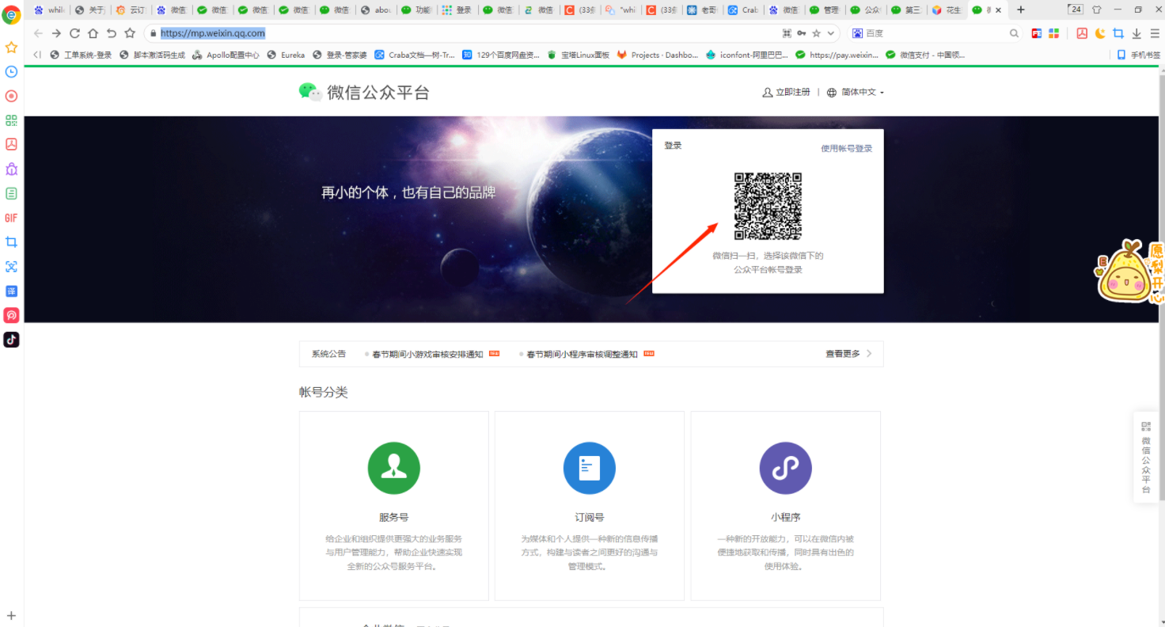The width and height of the screenshot is (1165, 627).
Task: Click the undo closed tab icon
Action: pyautogui.click(x=112, y=33)
